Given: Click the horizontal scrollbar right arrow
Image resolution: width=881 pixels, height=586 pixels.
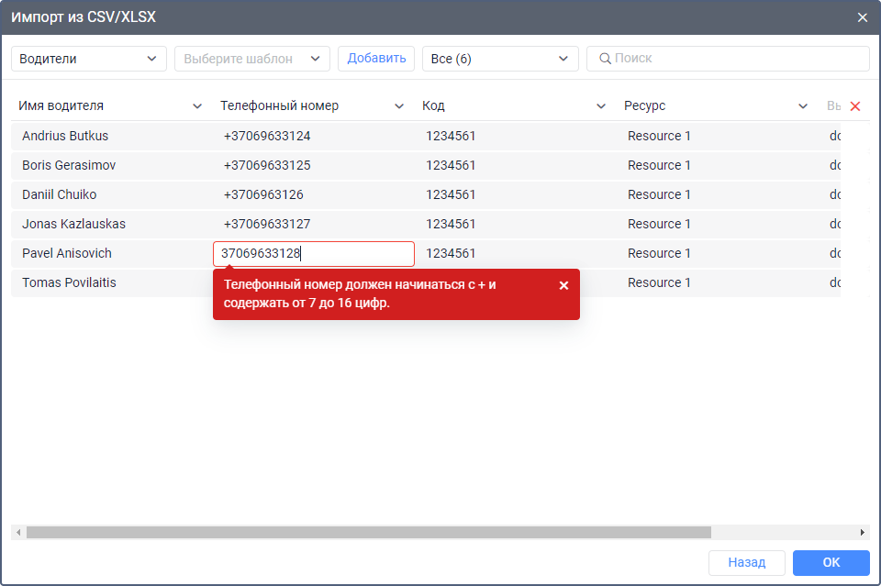Looking at the screenshot, I should click(863, 532).
